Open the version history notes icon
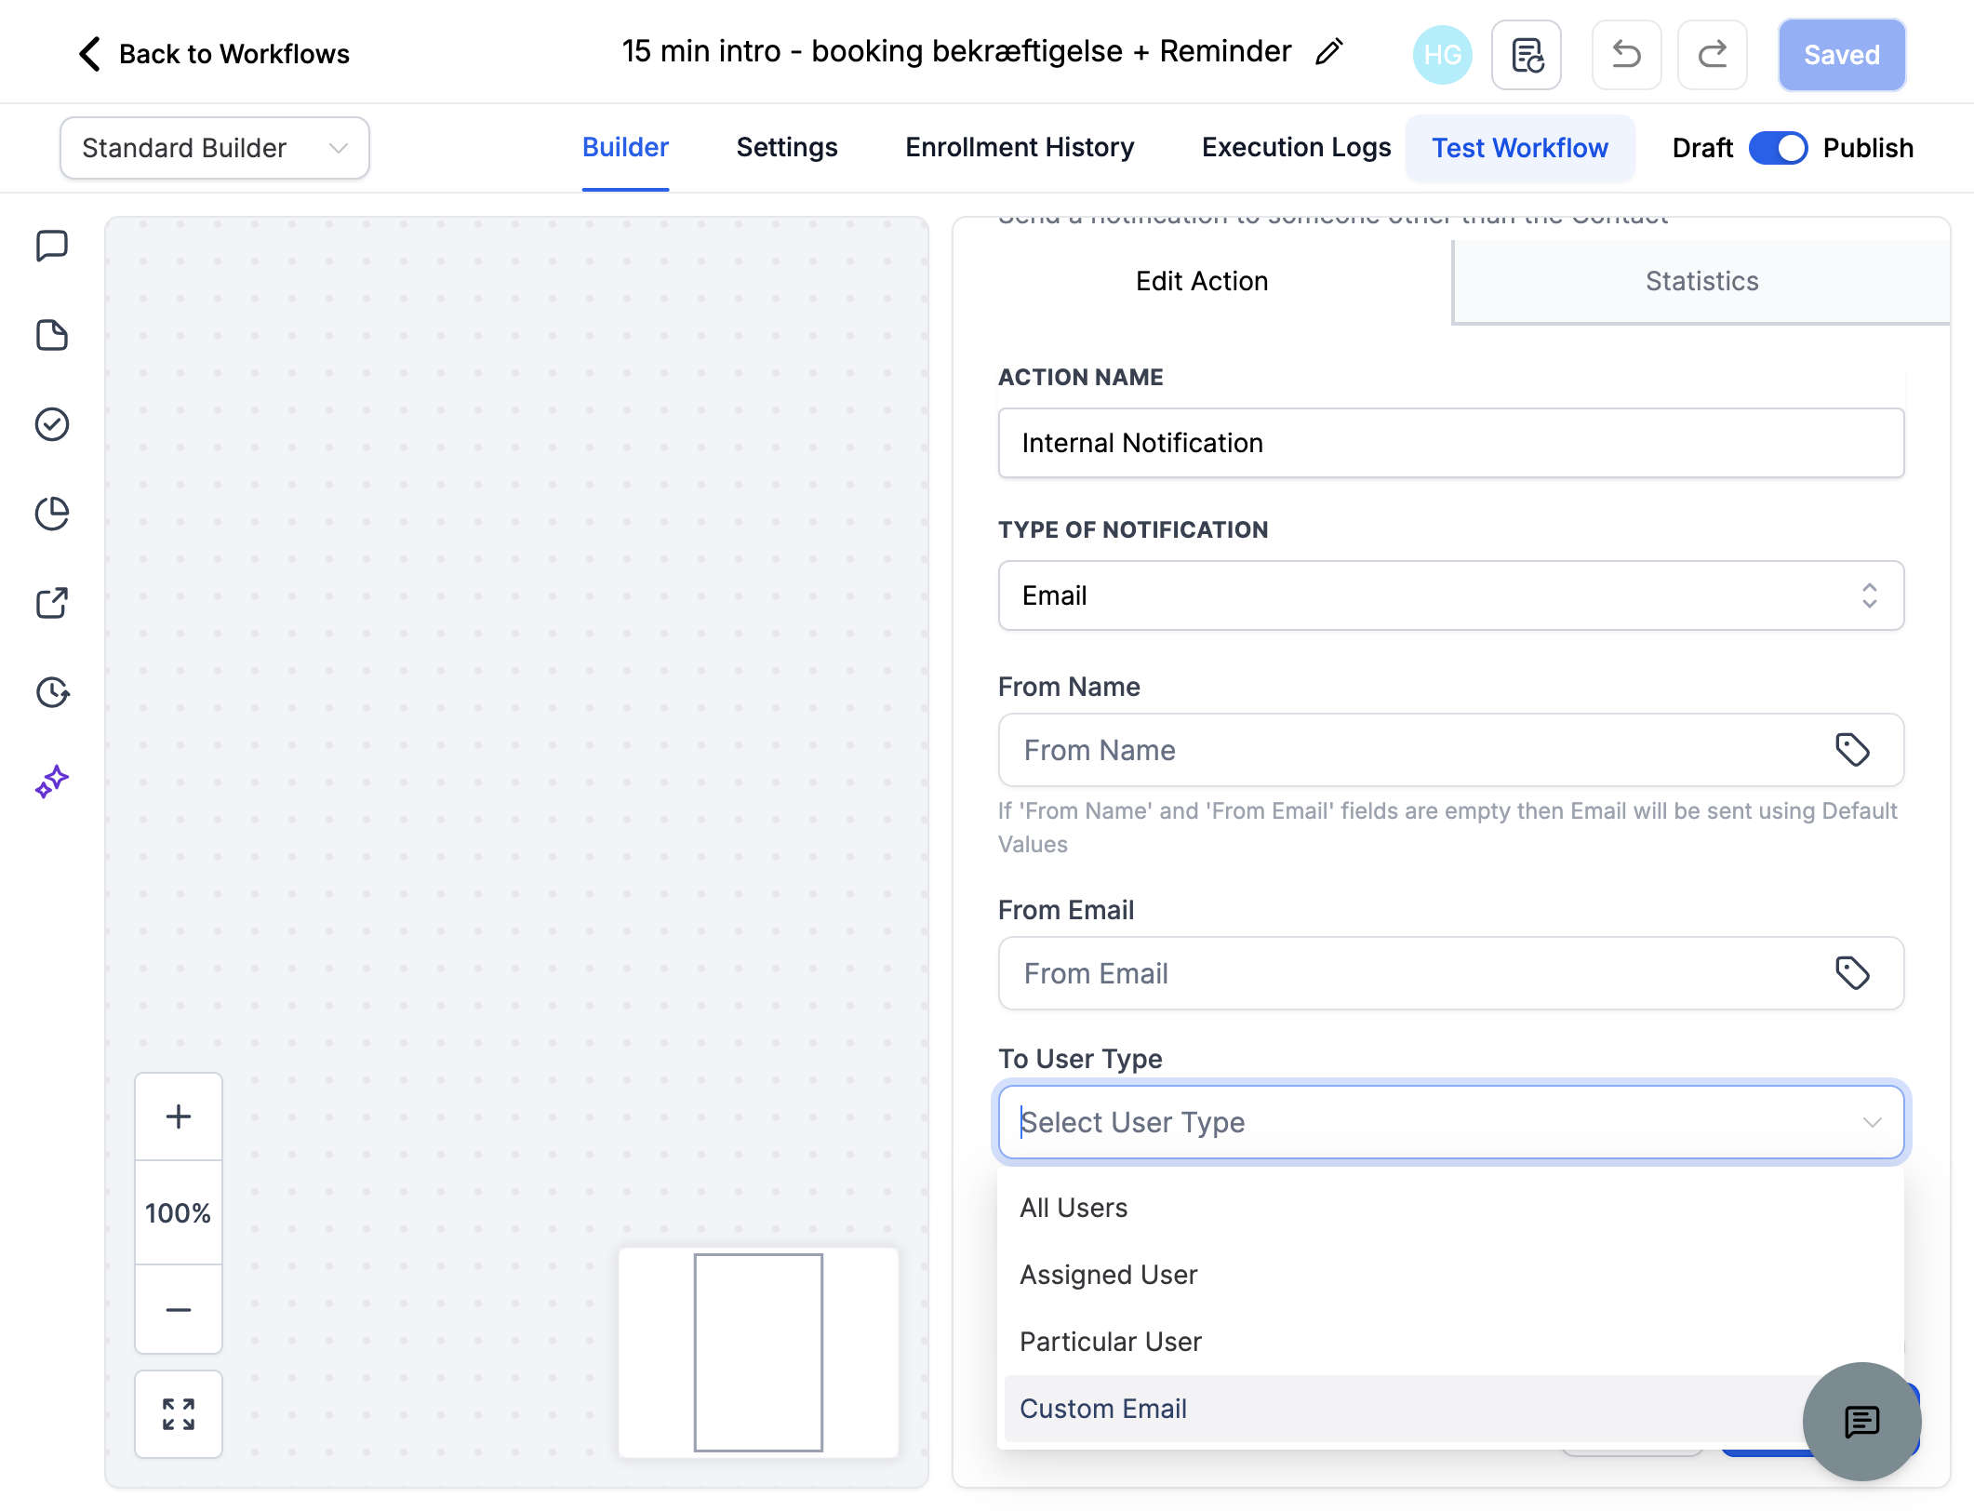This screenshot has width=1974, height=1511. click(1527, 55)
